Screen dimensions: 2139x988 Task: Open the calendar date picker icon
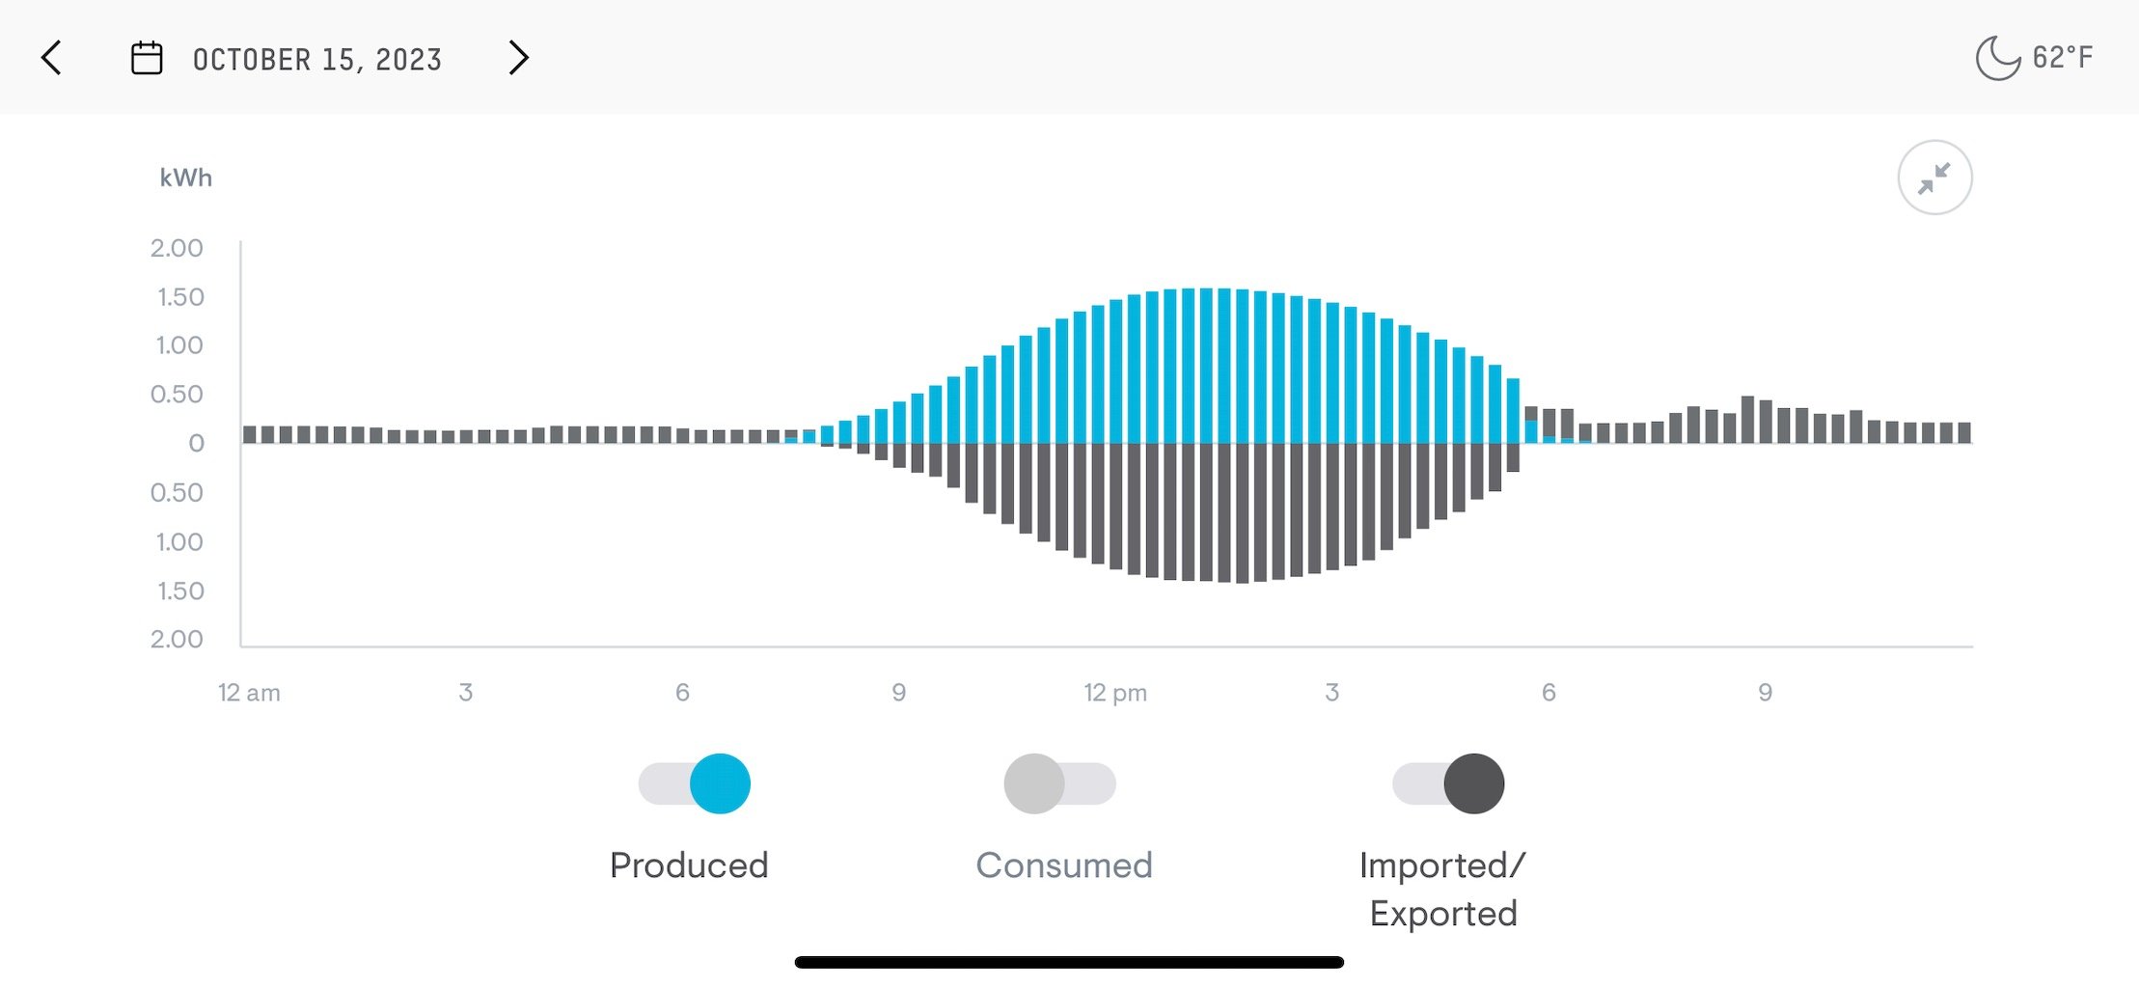(x=147, y=58)
